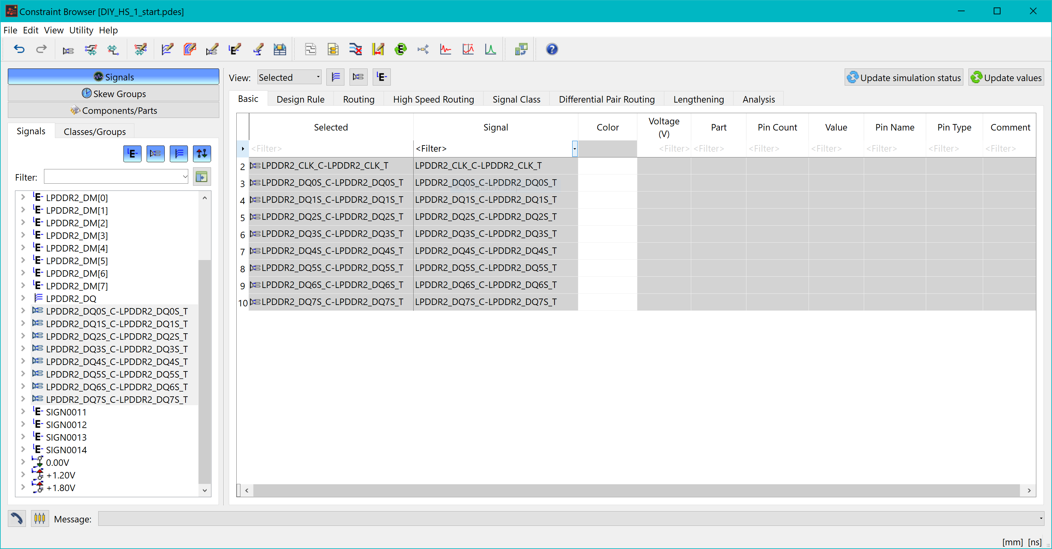Open the Utility menu
Image resolution: width=1052 pixels, height=549 pixels.
pos(81,30)
